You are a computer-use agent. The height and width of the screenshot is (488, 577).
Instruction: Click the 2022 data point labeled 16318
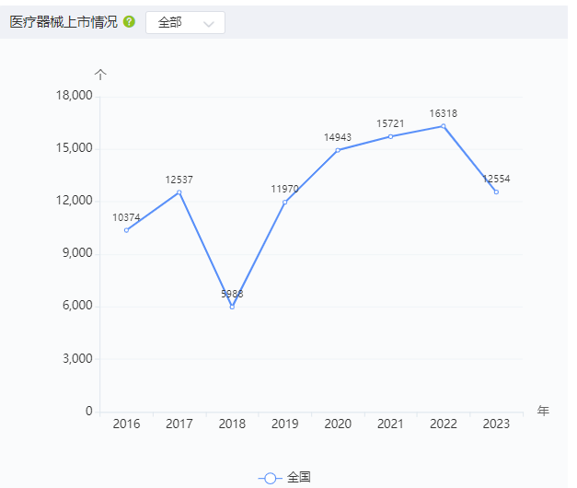(x=444, y=126)
